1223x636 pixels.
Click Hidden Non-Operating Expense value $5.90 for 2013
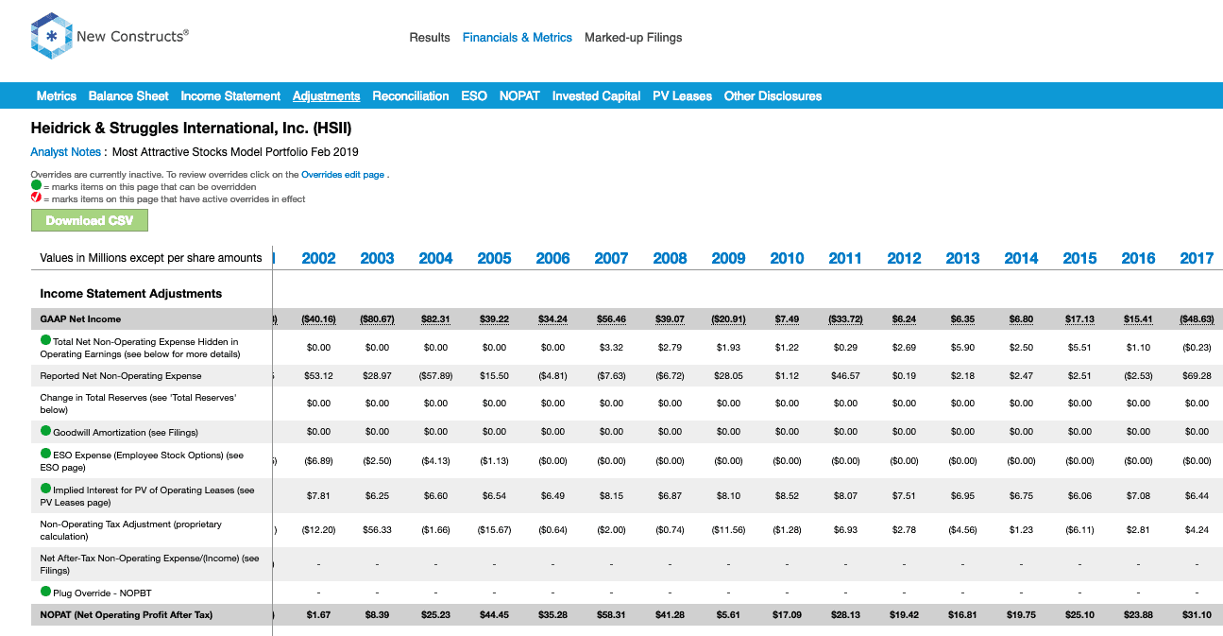tap(962, 347)
